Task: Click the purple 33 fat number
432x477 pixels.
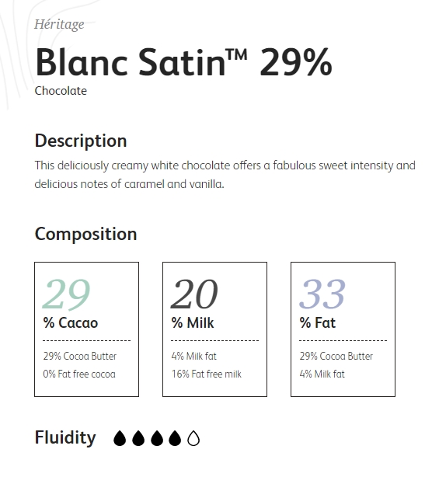Action: [322, 294]
